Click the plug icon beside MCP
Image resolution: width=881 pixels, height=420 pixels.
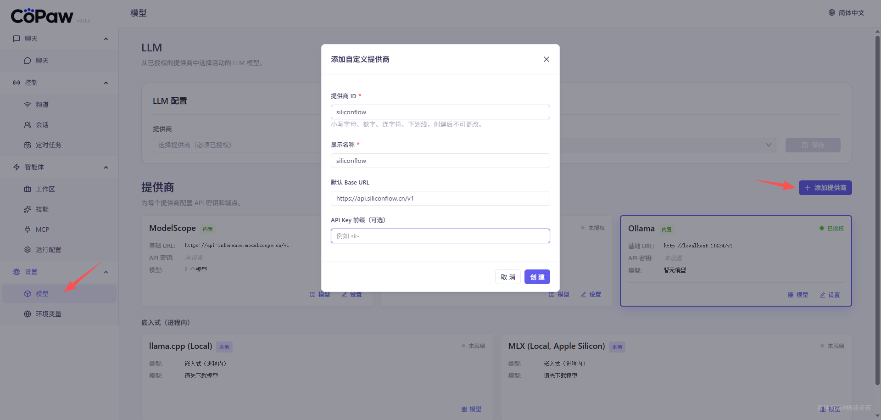click(28, 230)
